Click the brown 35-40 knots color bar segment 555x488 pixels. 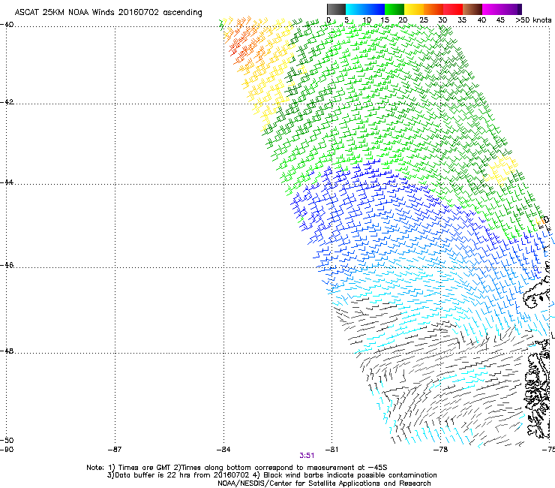pyautogui.click(x=472, y=9)
